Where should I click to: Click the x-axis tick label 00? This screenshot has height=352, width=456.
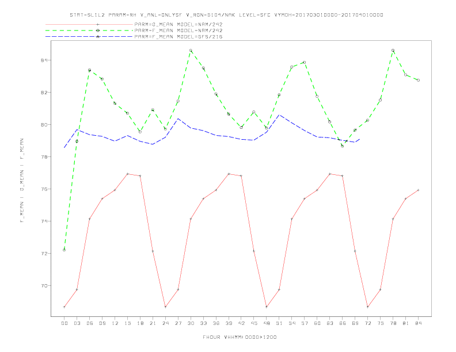coord(64,323)
